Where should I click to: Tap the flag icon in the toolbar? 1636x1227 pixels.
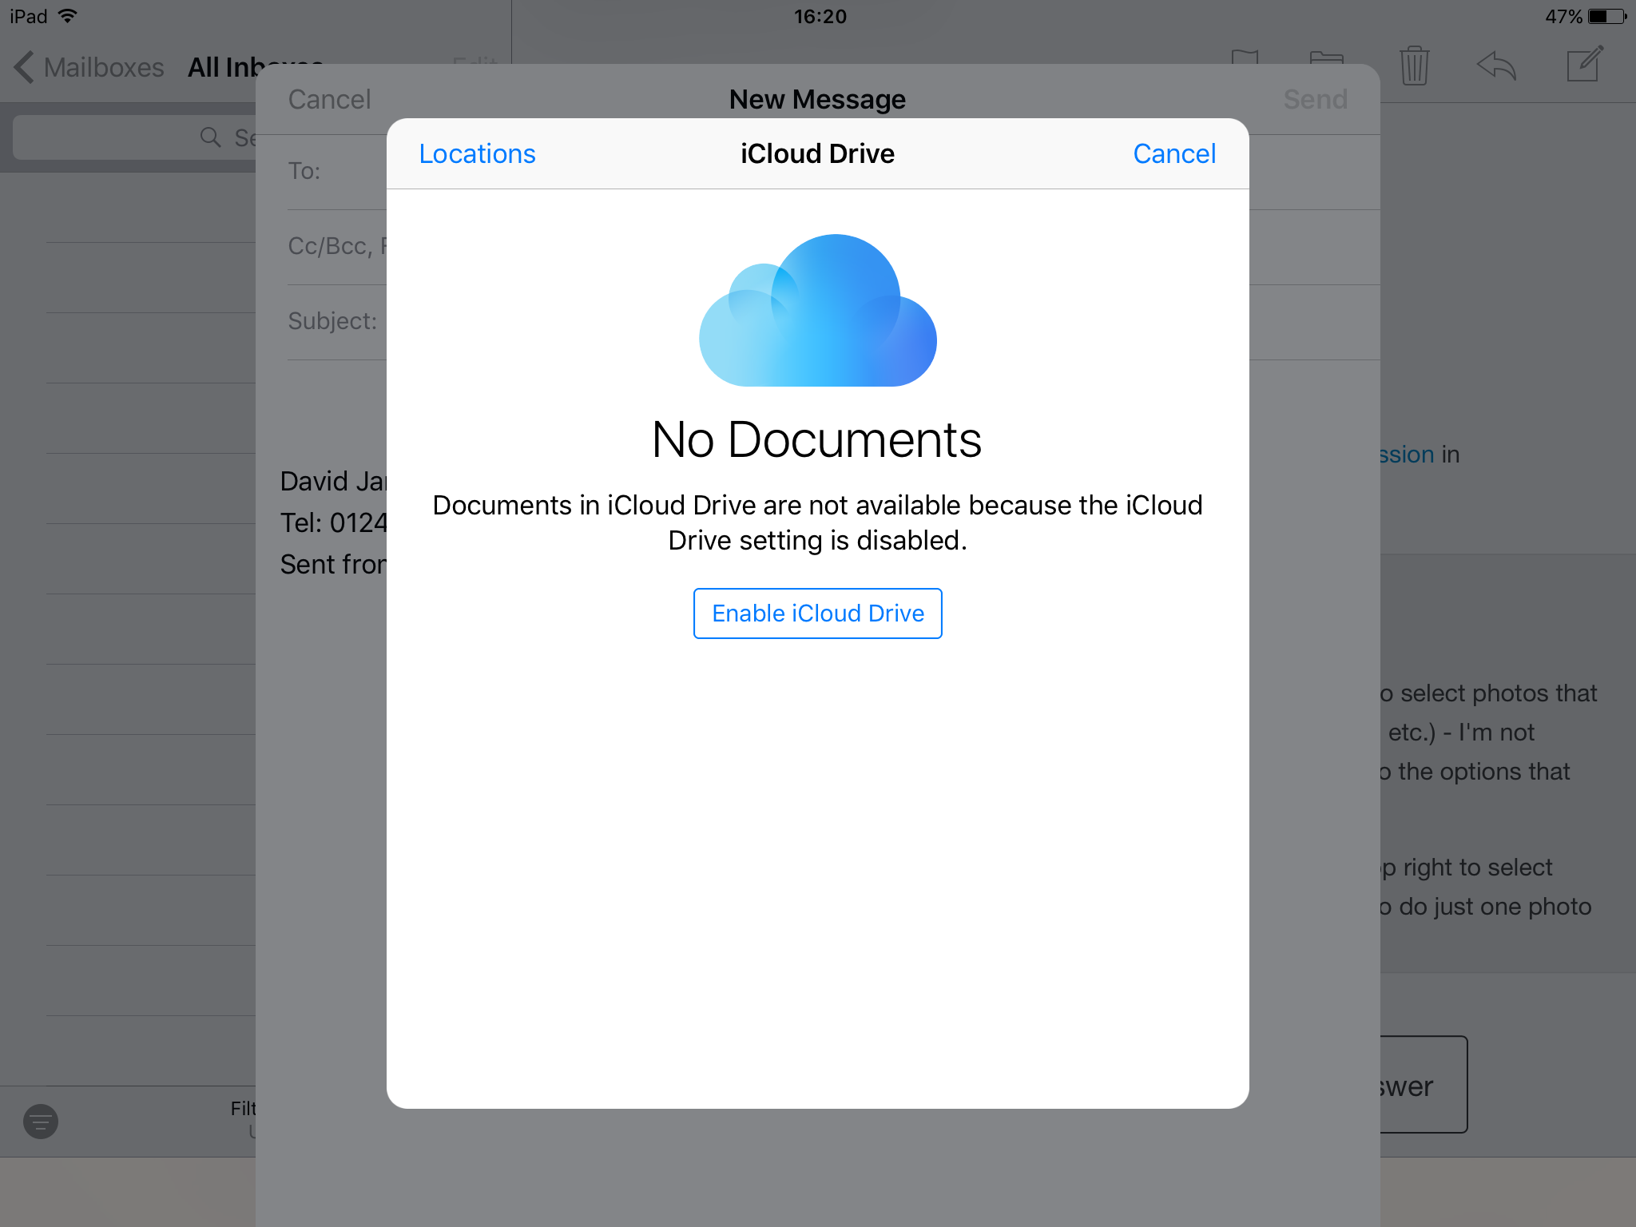1245,56
